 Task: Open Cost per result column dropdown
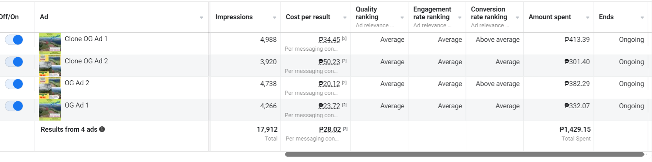pyautogui.click(x=345, y=18)
